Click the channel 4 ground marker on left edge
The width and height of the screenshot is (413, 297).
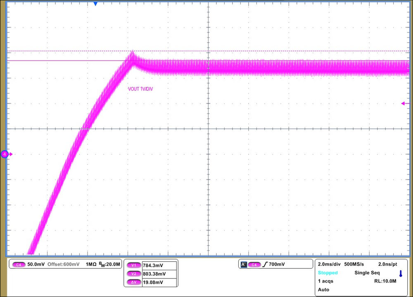tap(5, 154)
